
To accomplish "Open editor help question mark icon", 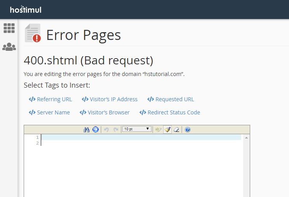I will click(x=188, y=130).
